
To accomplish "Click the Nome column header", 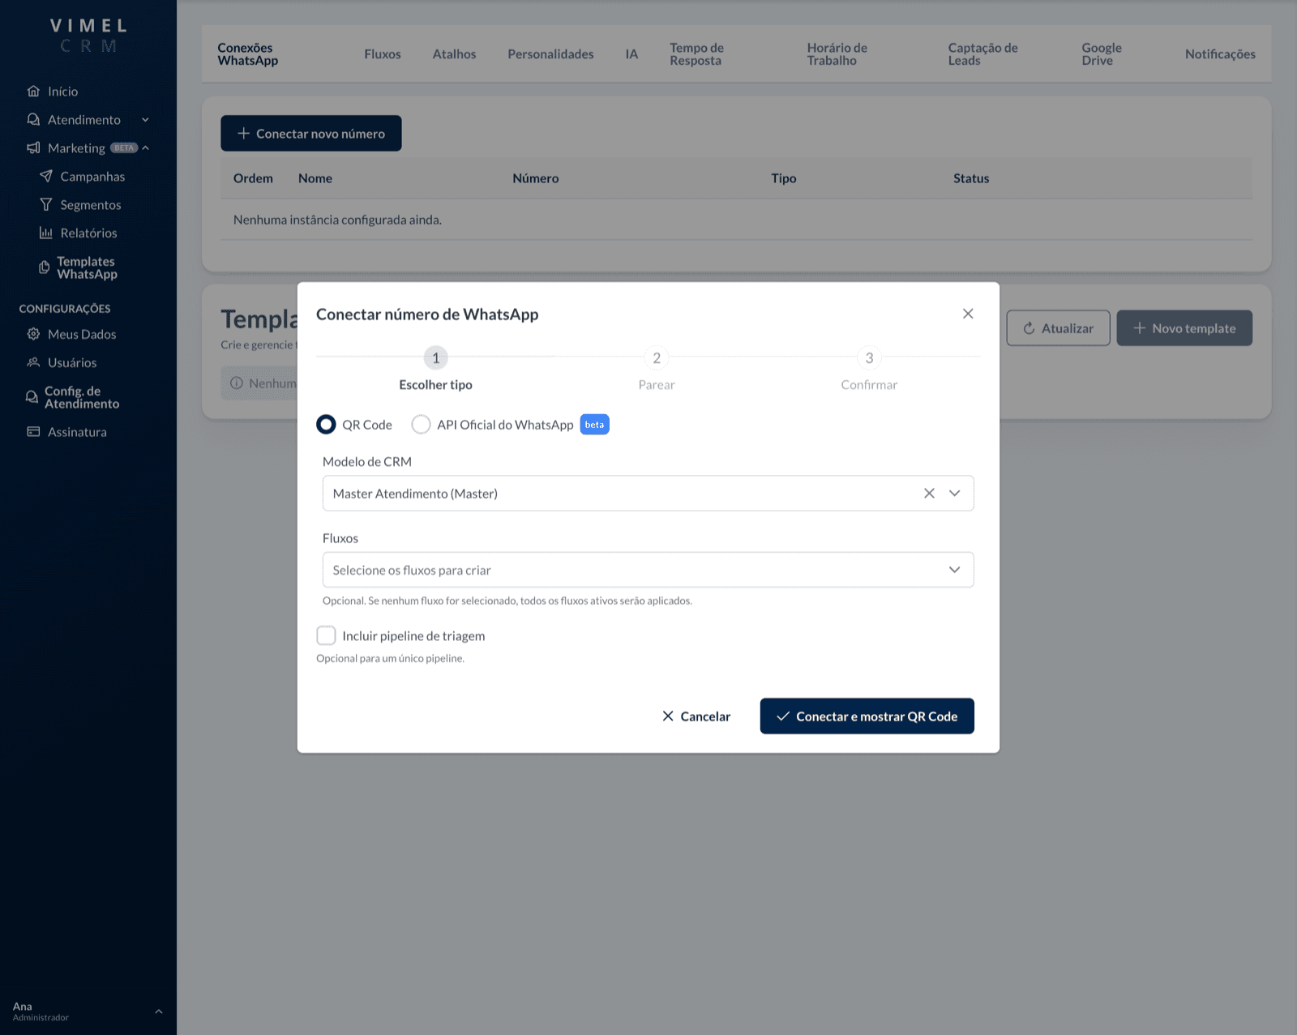I will [315, 178].
